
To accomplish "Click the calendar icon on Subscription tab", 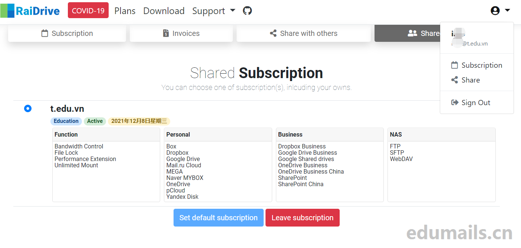I will pyautogui.click(x=45, y=33).
